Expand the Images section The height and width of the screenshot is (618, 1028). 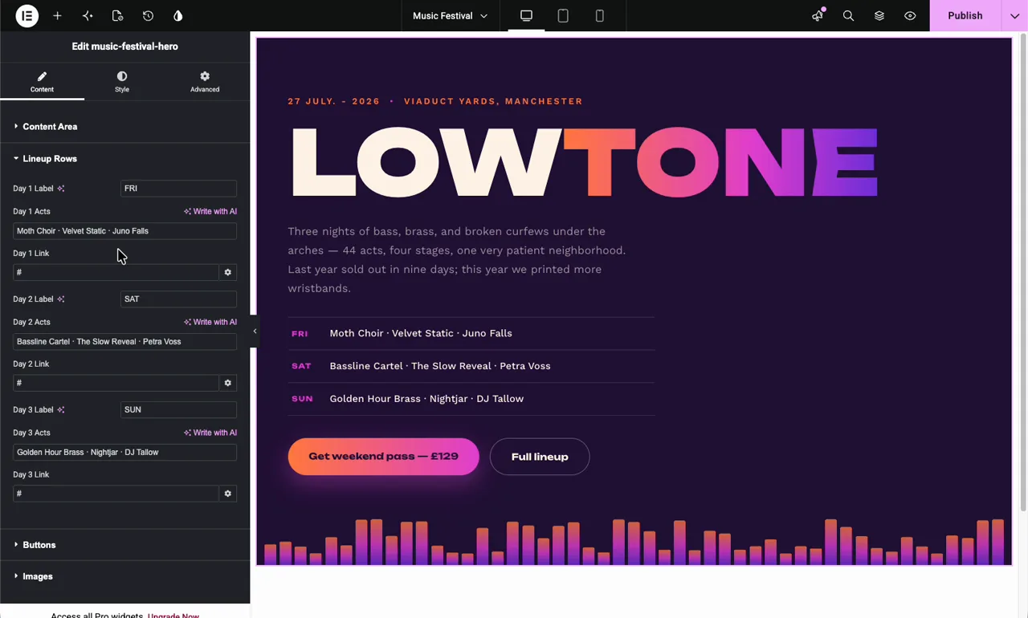click(x=124, y=576)
